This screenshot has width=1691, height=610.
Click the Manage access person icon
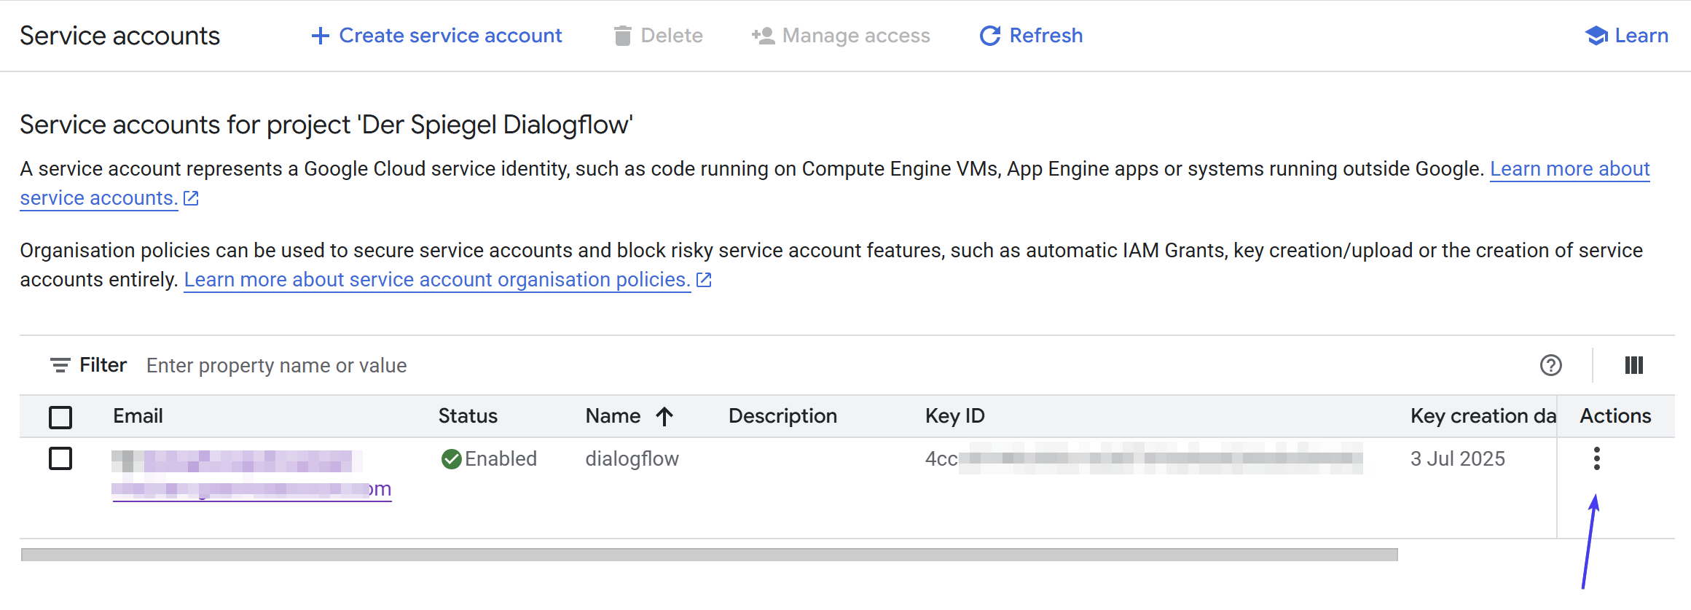pos(763,36)
